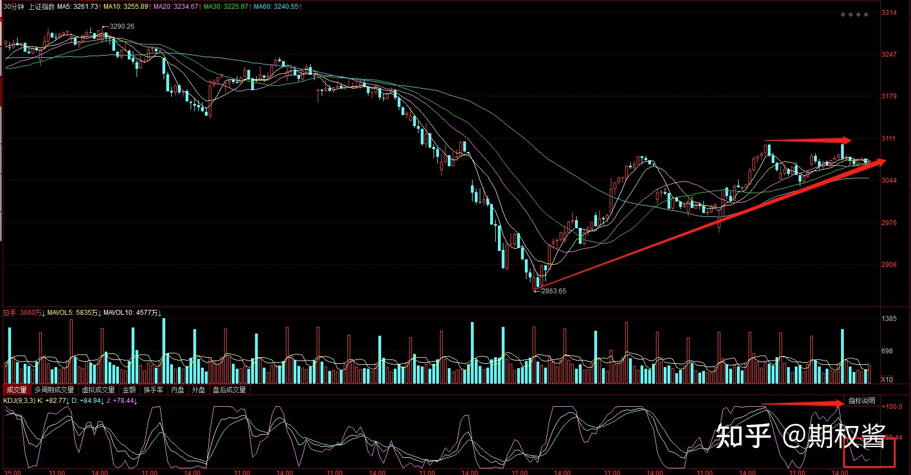This screenshot has width=911, height=475.
Task: Click the 3111 price axis label
Action: 889,139
